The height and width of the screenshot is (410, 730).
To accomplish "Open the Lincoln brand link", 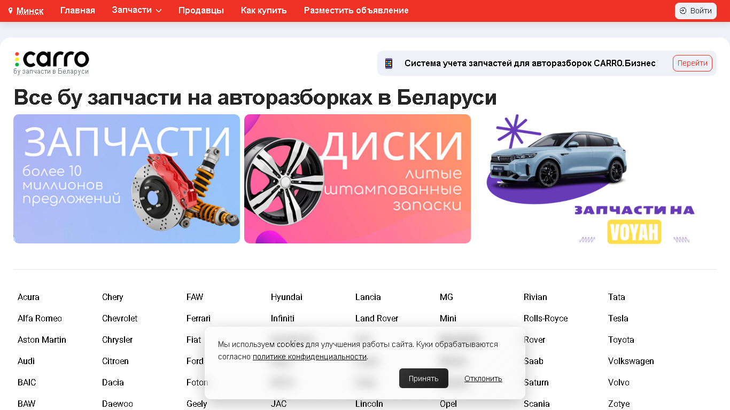I will tap(369, 404).
